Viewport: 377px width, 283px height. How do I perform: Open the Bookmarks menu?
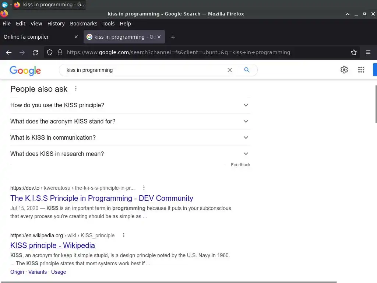(84, 24)
